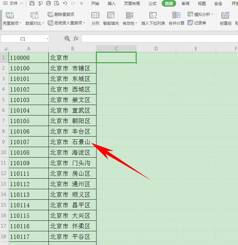Click the select-all corner triangle
238x245 pixels.
pyautogui.click(x=5, y=49)
